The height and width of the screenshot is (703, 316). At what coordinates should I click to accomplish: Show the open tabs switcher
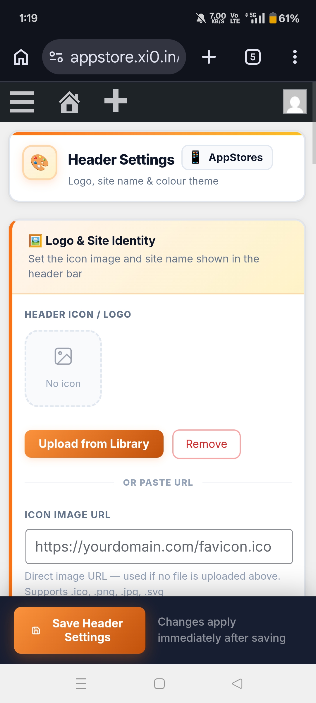coord(253,57)
